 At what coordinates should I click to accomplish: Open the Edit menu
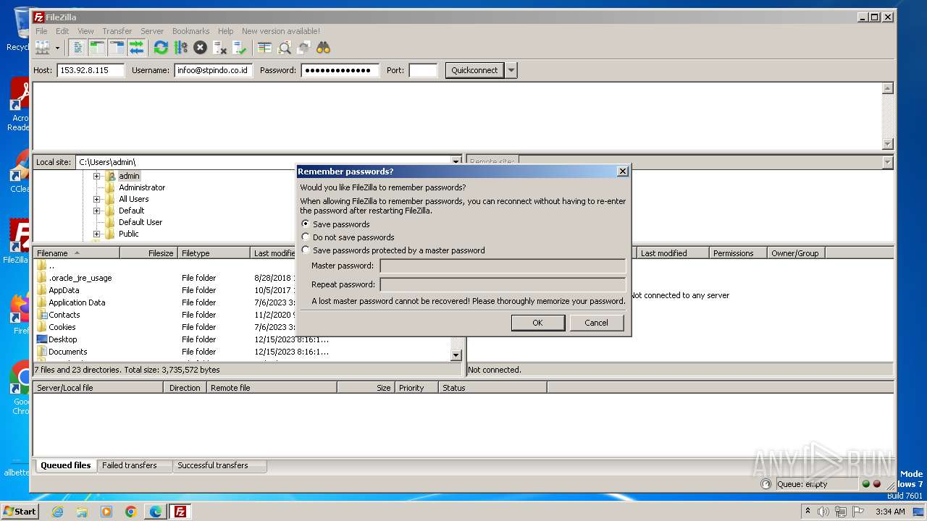(x=62, y=31)
